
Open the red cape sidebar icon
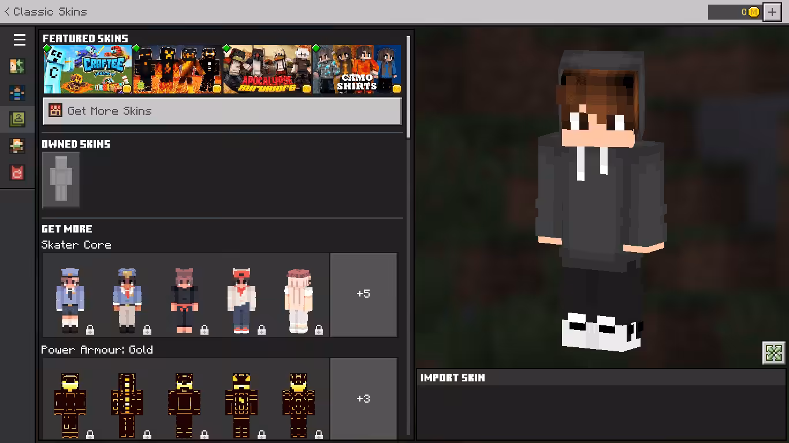[x=17, y=172]
